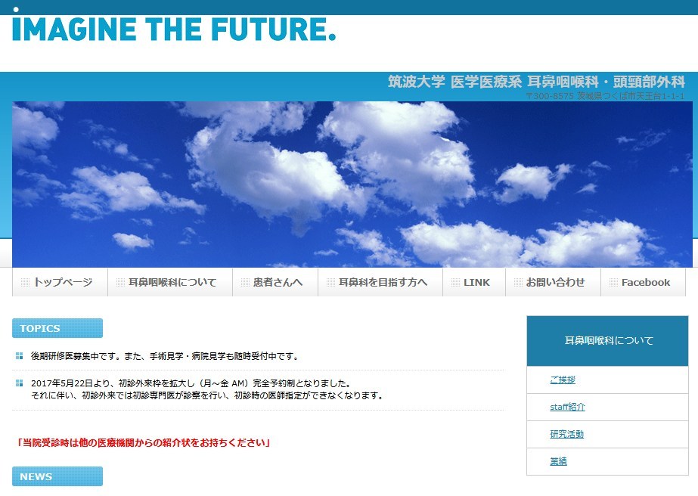Open the 業績 sidebar link
This screenshot has width=698, height=496.
point(558,461)
